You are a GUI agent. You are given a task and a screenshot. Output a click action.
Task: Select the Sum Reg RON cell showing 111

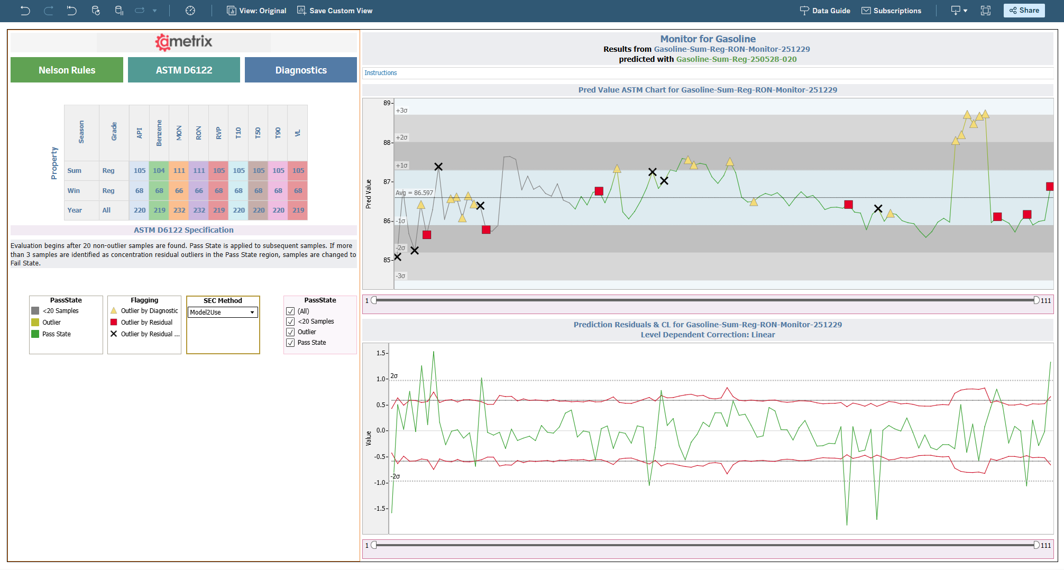(199, 171)
